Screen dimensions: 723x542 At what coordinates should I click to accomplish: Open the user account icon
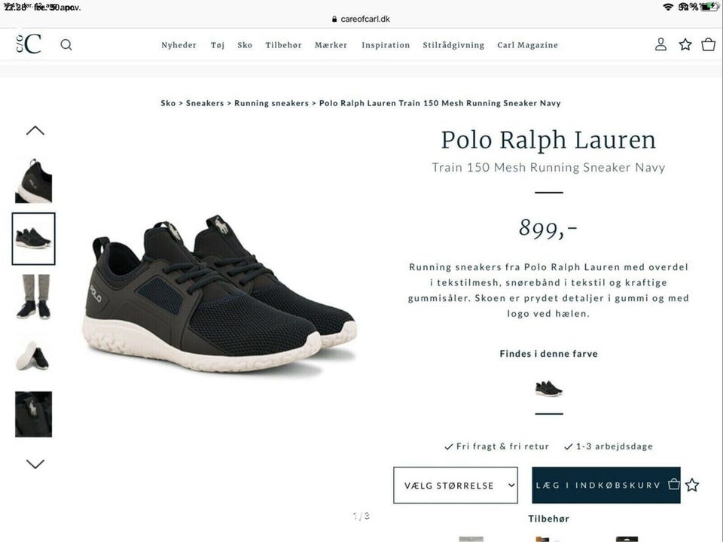(x=660, y=44)
